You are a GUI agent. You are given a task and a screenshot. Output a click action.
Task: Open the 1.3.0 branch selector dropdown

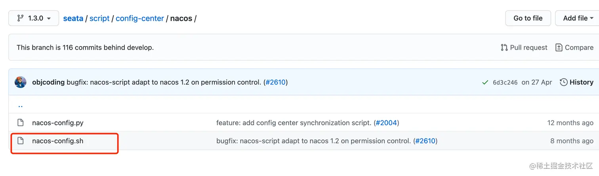[x=34, y=18]
